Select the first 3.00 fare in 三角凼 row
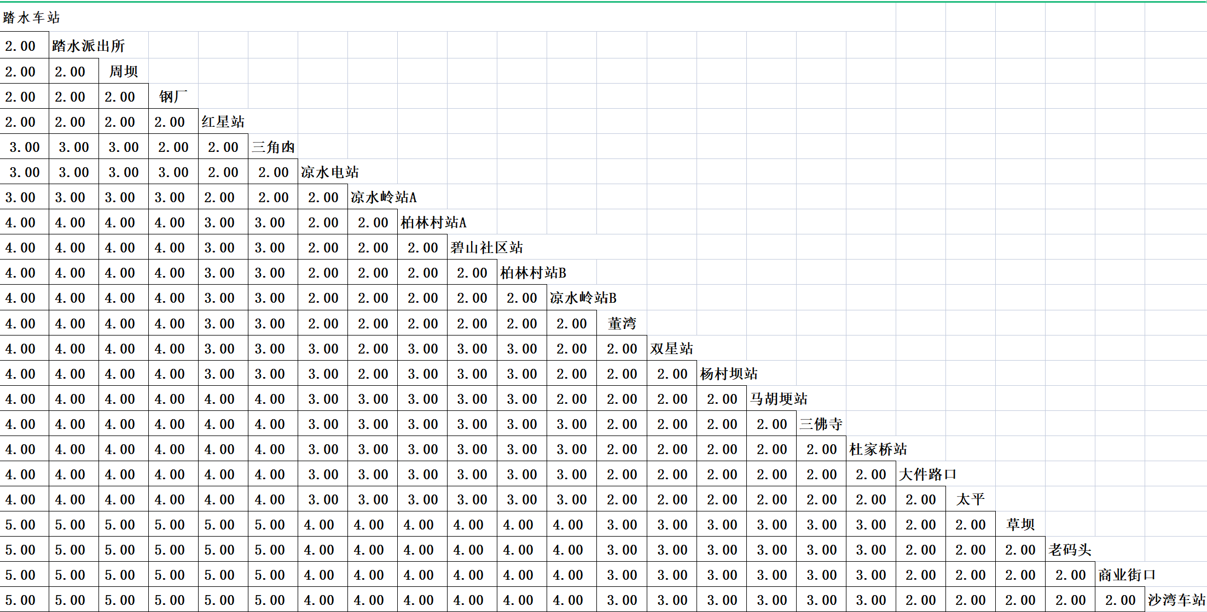 pos(25,146)
